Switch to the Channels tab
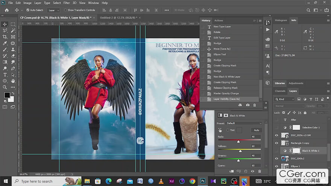Screen dimensions: 331x186 pos(280,91)
